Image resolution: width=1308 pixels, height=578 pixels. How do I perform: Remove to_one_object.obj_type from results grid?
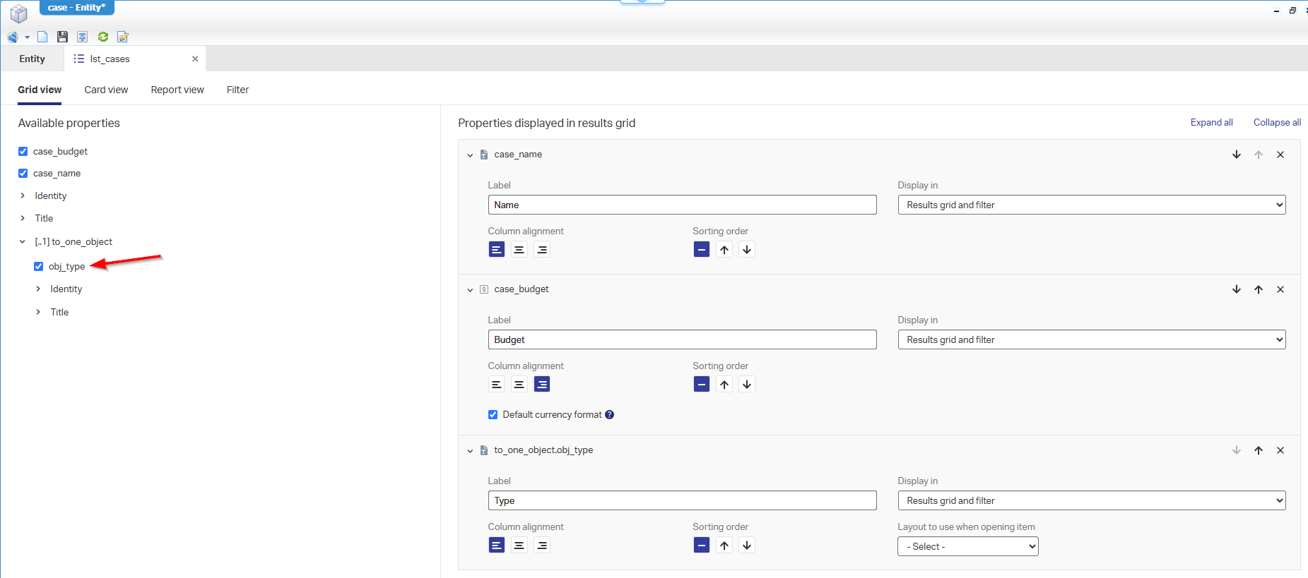click(x=1280, y=450)
